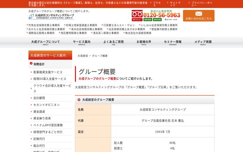The image size is (243, 152).
Task: Open the プライバシーポリシー link
Action: pos(202,4)
